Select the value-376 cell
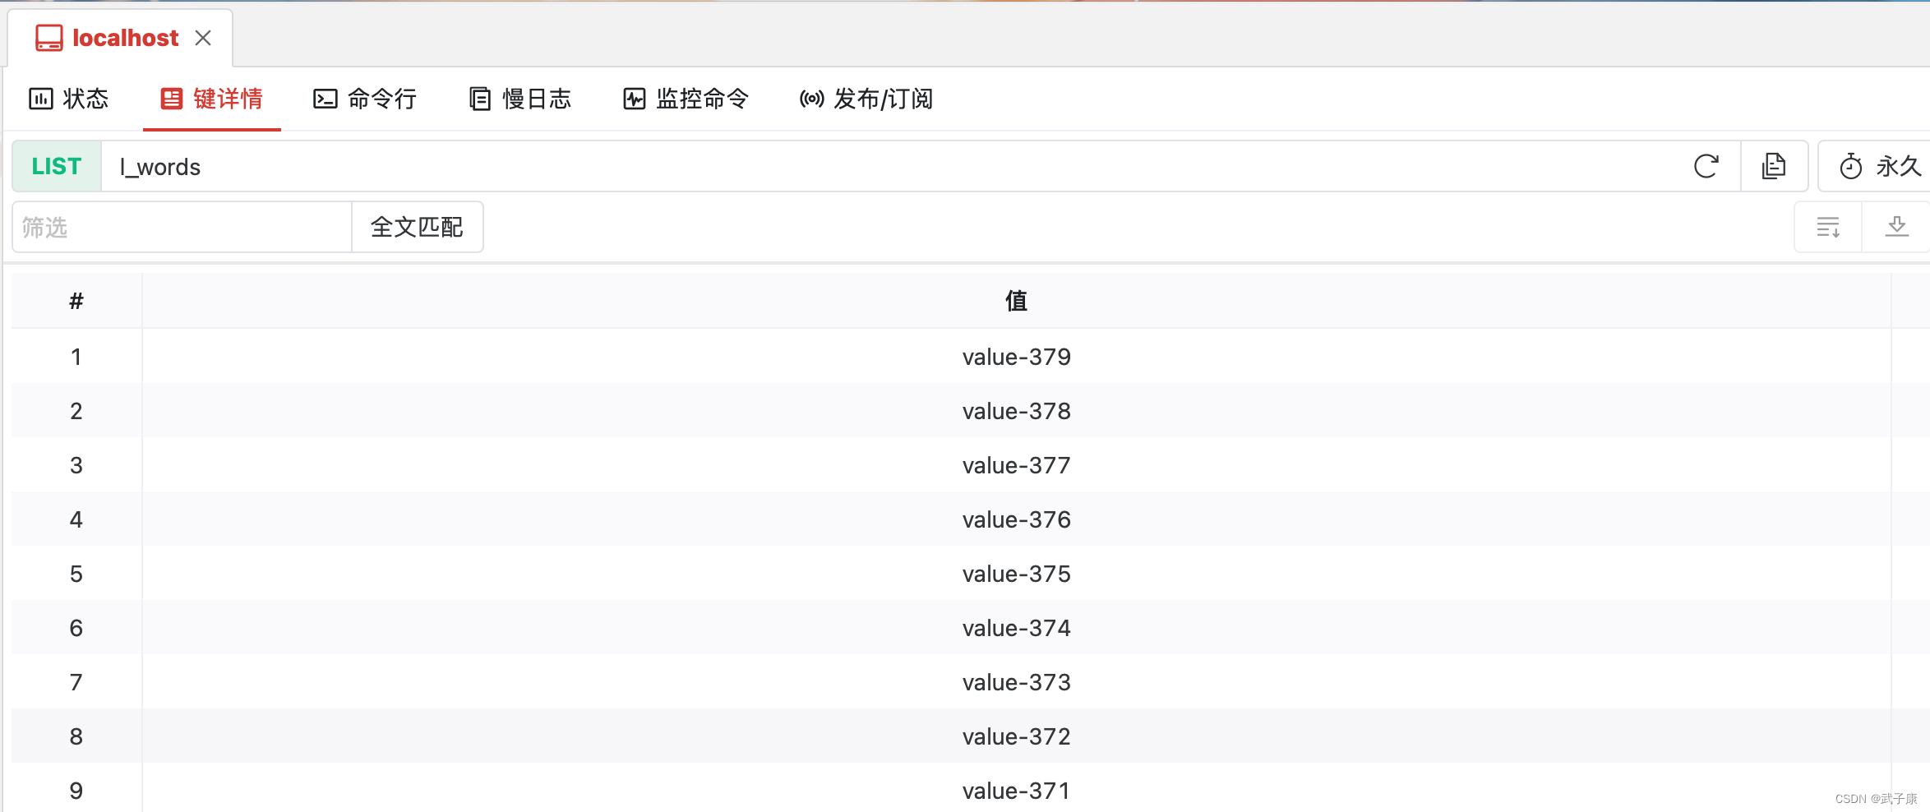 click(1016, 519)
